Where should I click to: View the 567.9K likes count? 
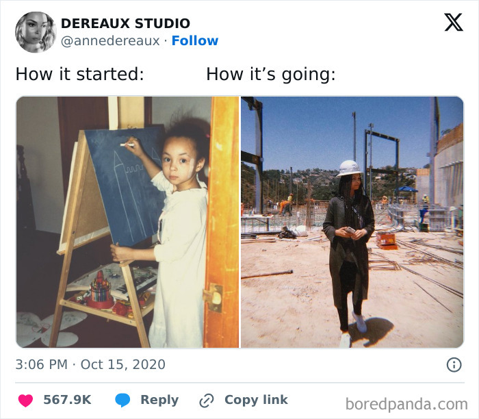coord(67,400)
